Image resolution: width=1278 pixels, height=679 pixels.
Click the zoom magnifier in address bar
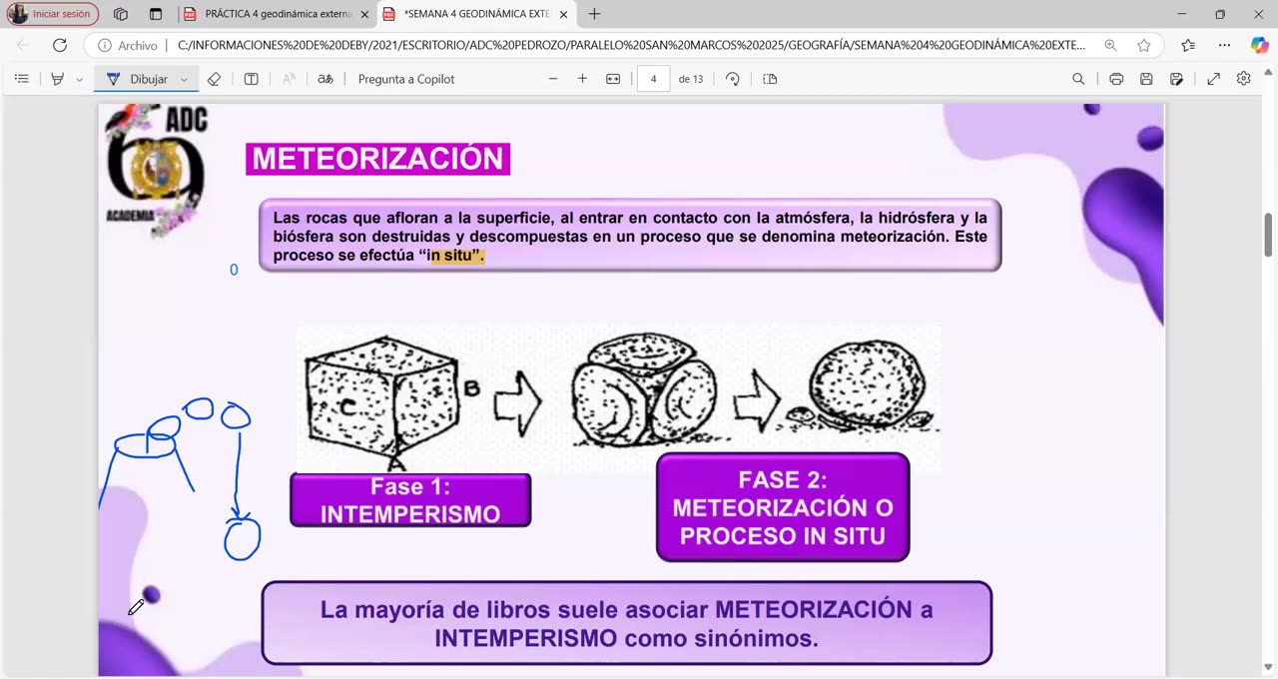[1110, 45]
